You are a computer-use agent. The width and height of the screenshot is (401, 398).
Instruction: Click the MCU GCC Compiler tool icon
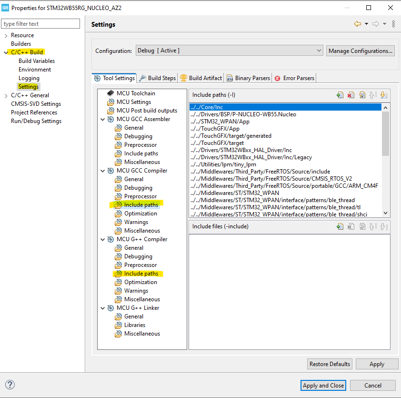tap(111, 171)
